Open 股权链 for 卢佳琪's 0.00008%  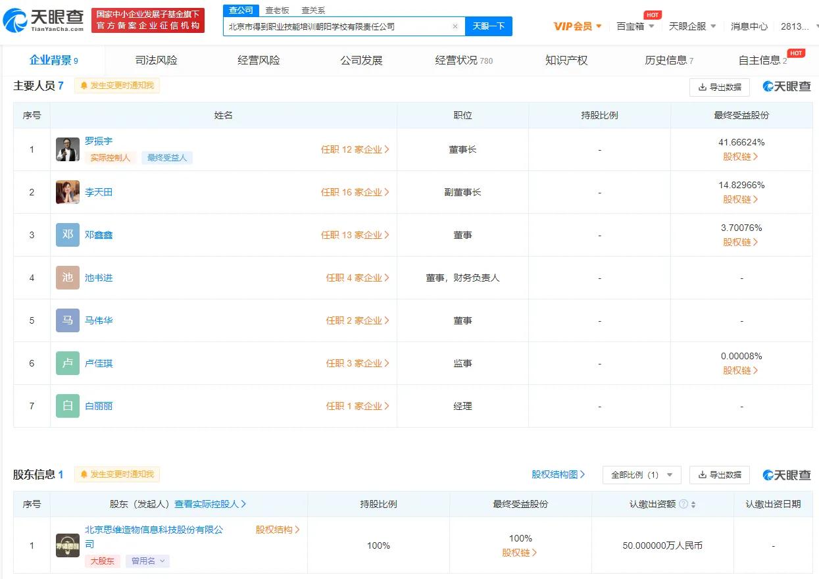741,370
